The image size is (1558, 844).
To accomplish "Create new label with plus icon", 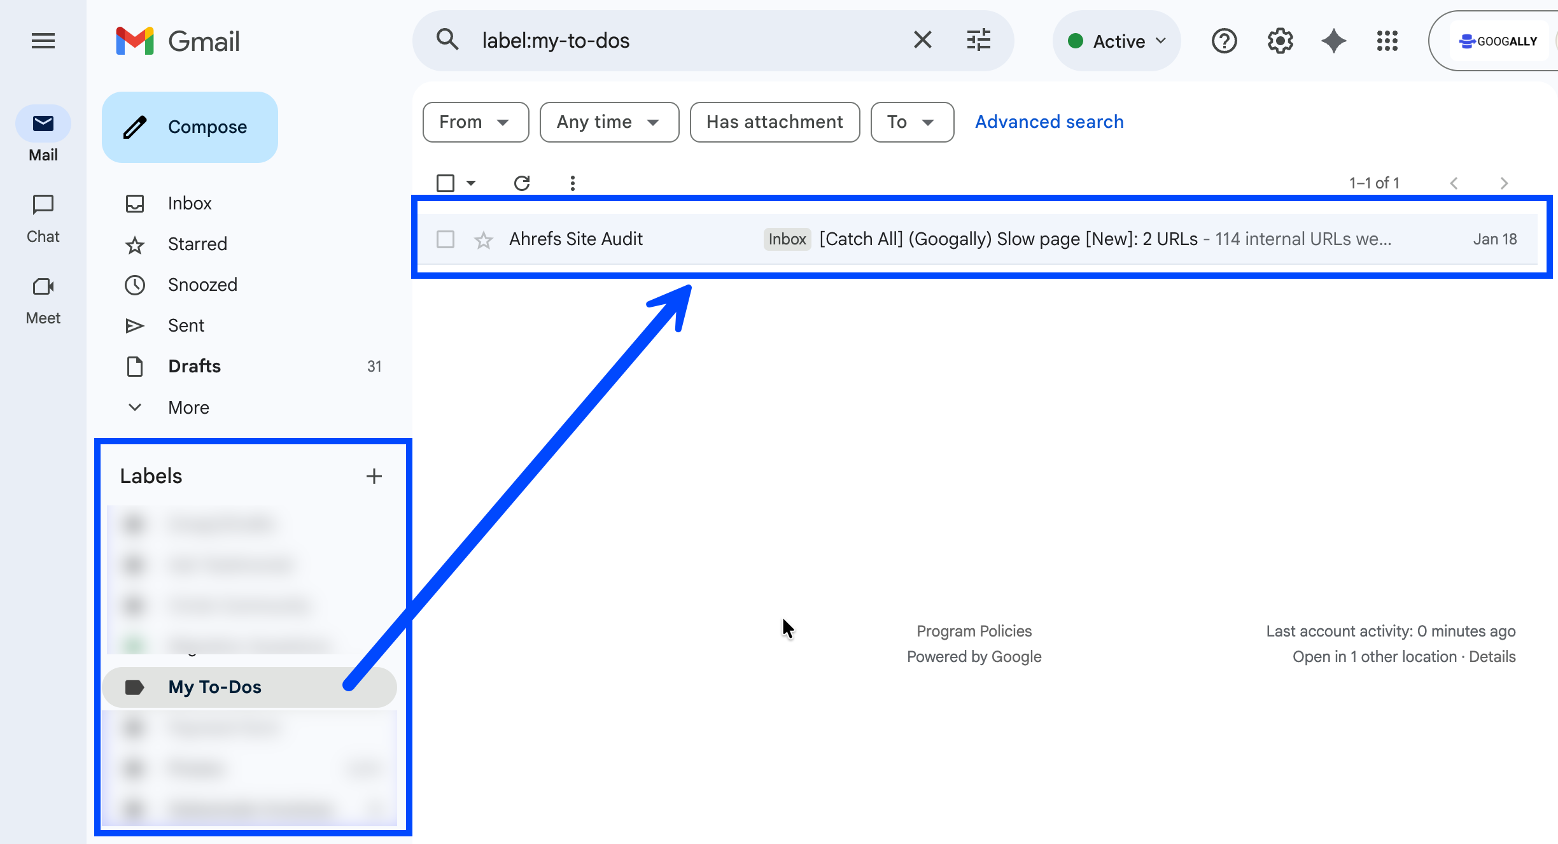I will 374,476.
